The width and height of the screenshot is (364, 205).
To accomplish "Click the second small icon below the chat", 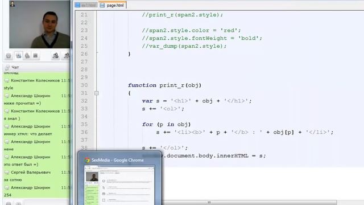I will (x=19, y=203).
